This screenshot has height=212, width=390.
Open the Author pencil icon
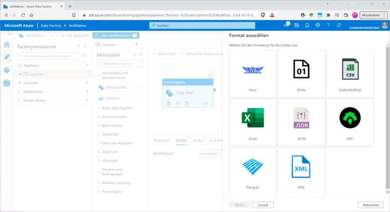tap(7, 57)
